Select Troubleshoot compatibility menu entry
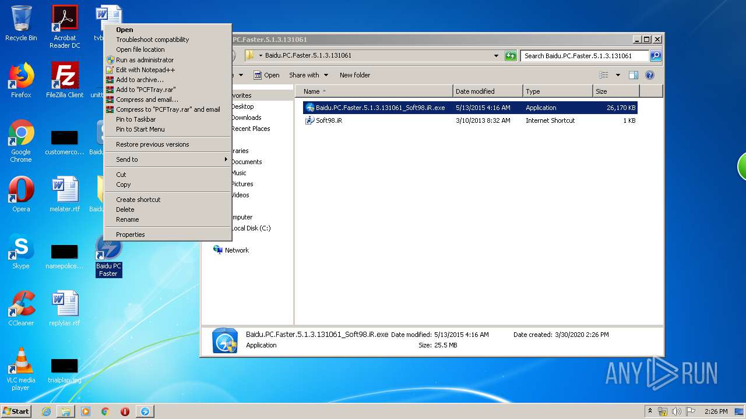This screenshot has height=419, width=746. tap(168, 40)
